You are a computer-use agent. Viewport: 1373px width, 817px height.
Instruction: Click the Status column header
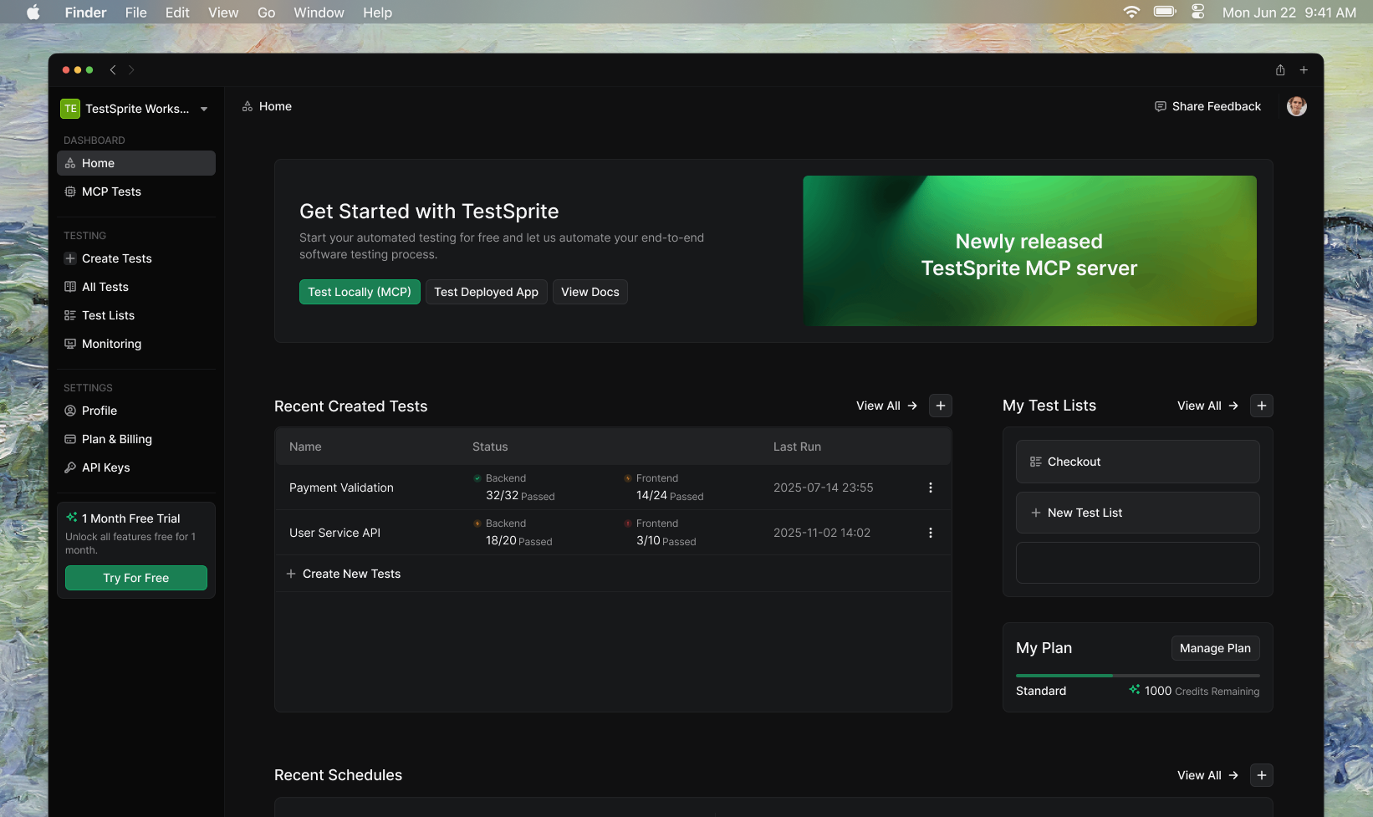coord(490,447)
